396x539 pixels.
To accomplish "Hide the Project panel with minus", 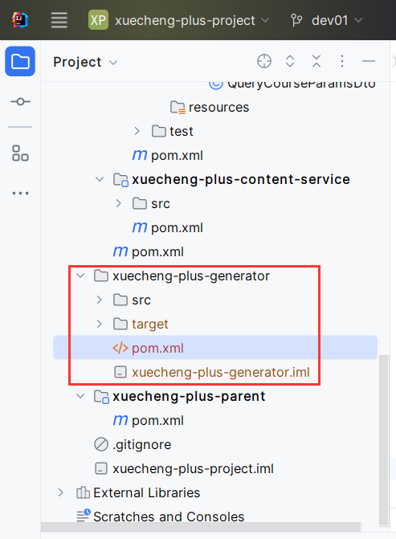I will point(369,61).
